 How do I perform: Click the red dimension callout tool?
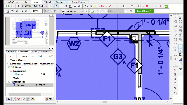[x=103, y=6]
